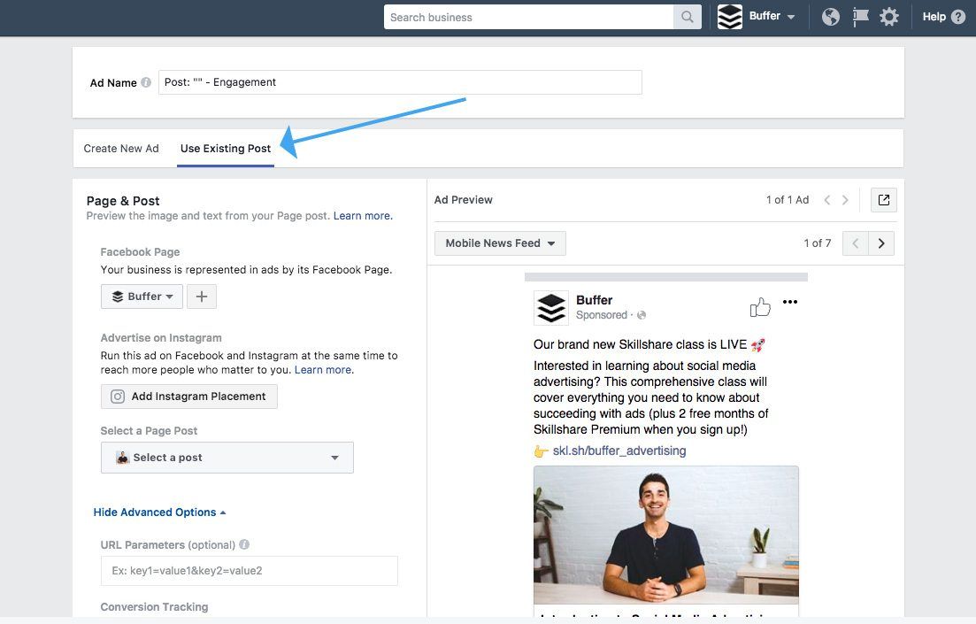The height and width of the screenshot is (624, 976).
Task: Open the Buffer account dropdown in top bar
Action: point(772,17)
